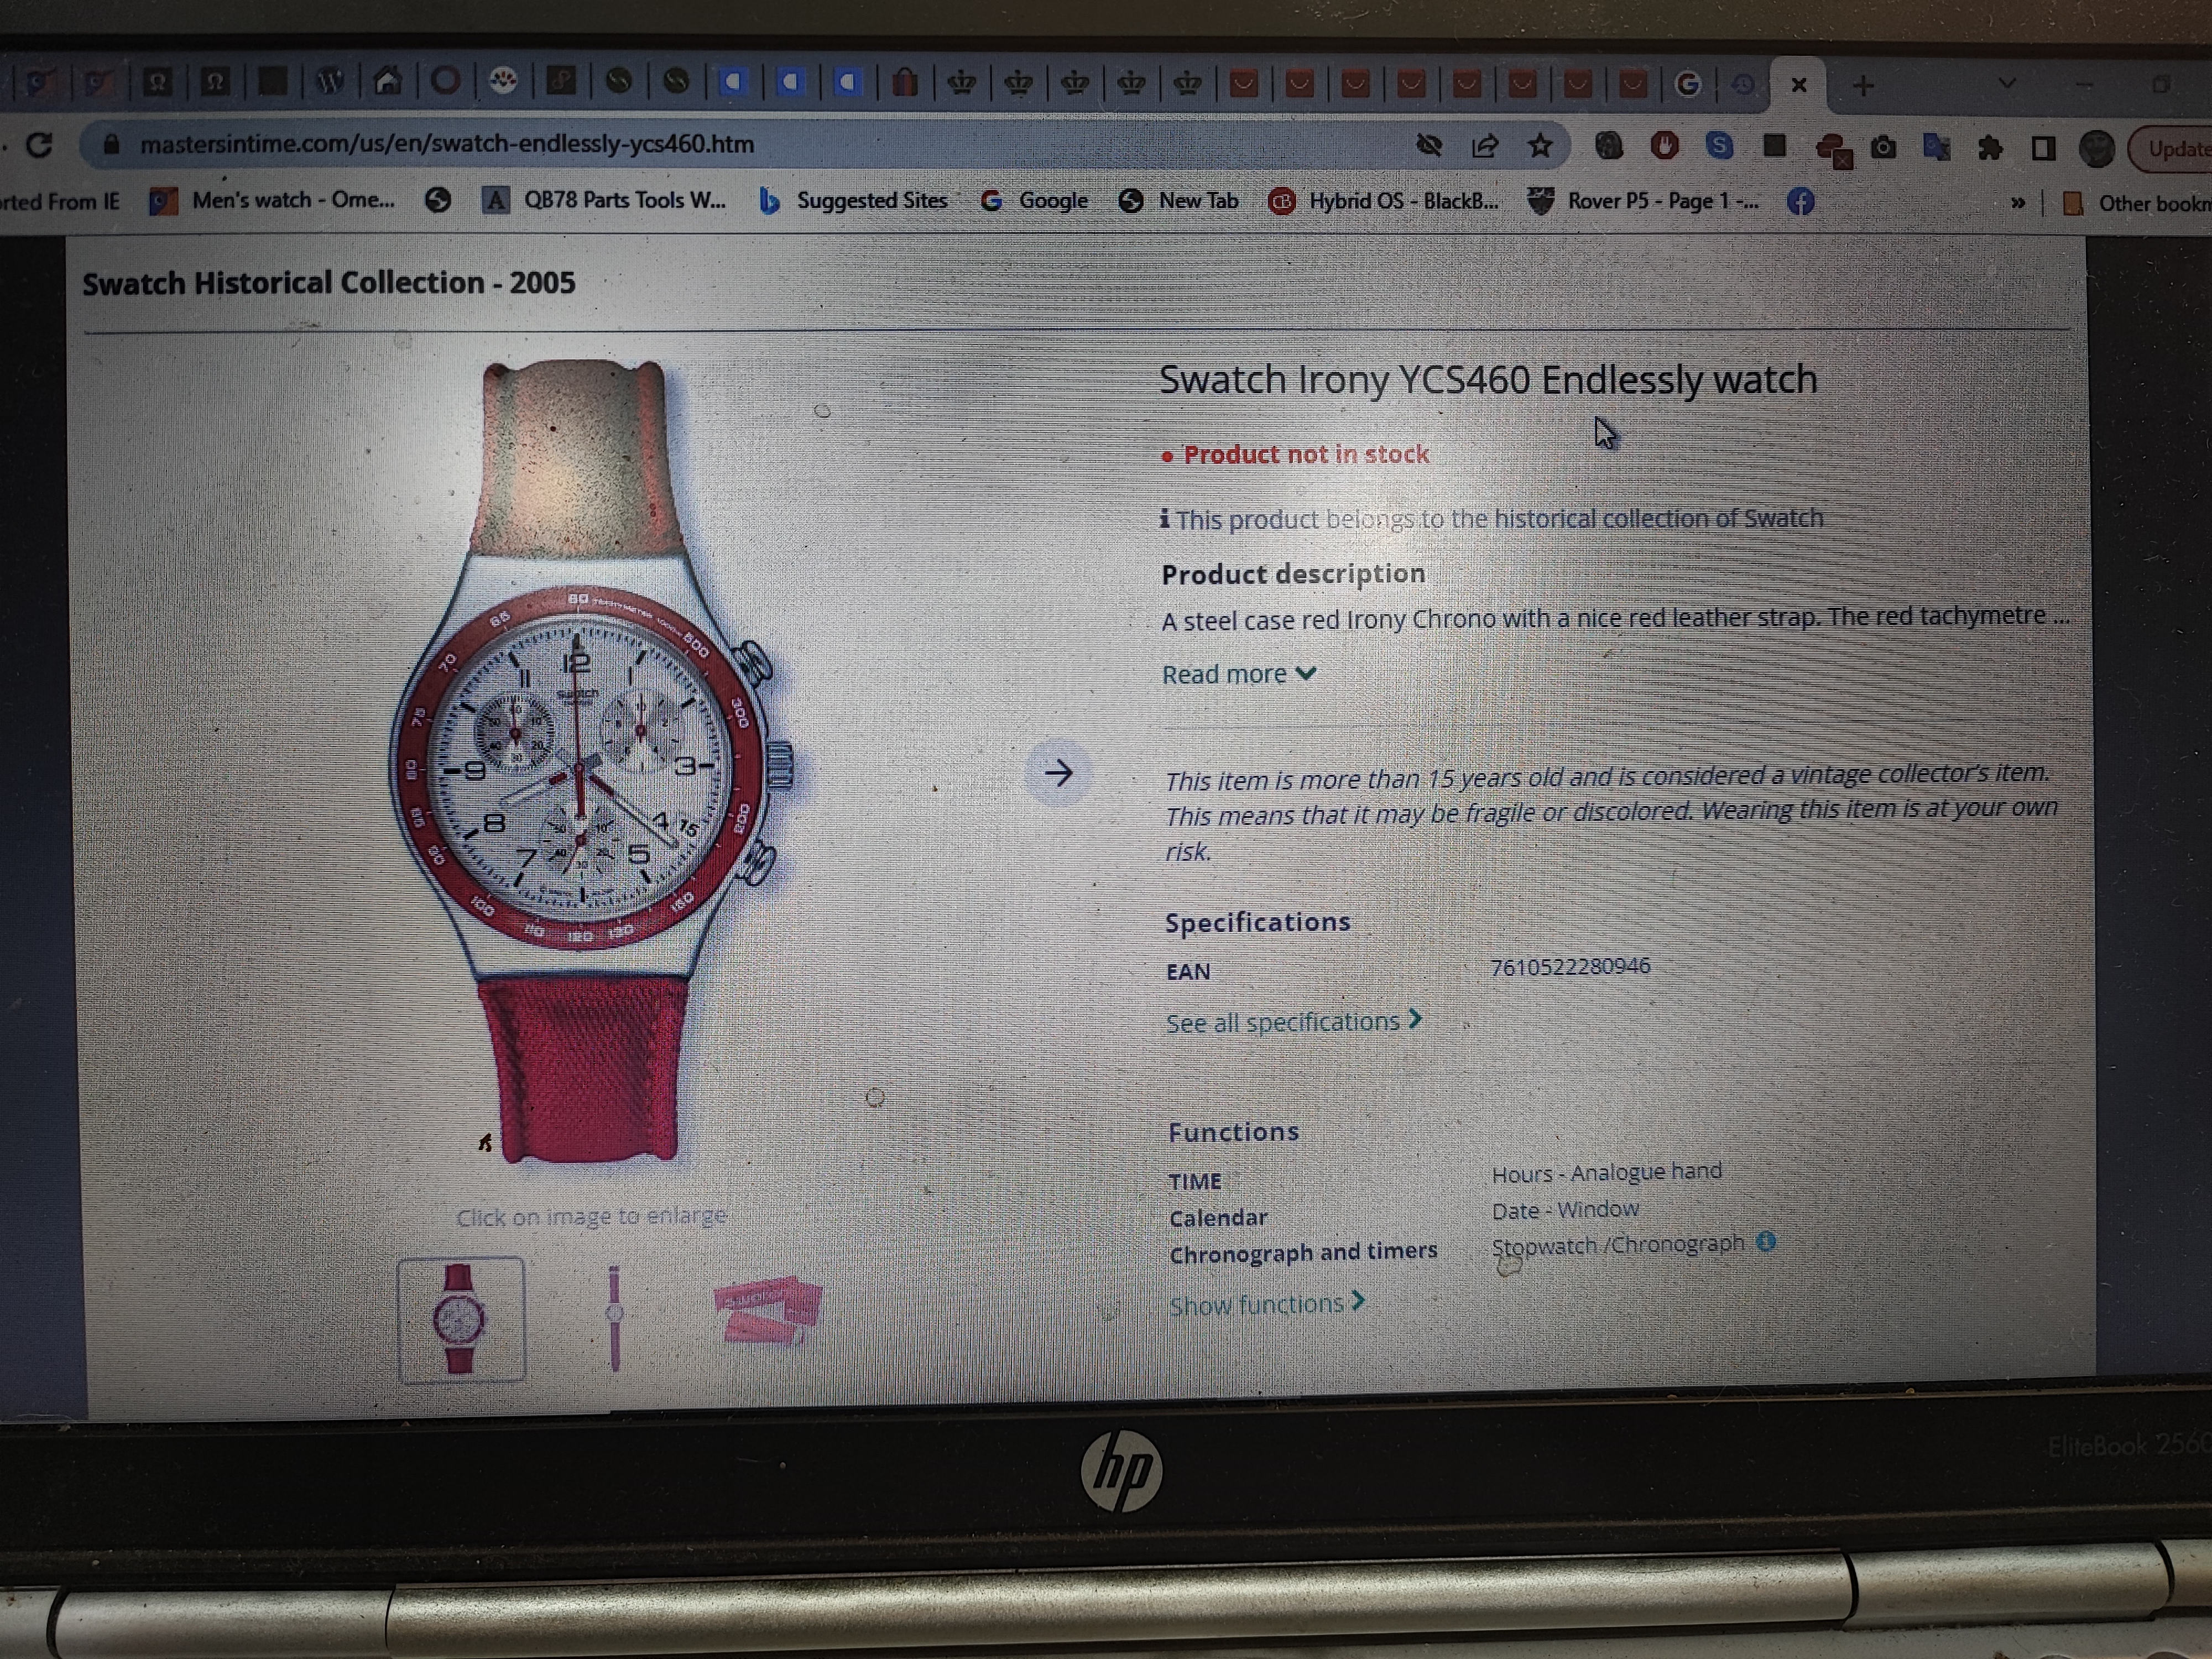Show hidden bookmarks via double chevron
Screen dimensions: 2212x1659
[2017, 203]
